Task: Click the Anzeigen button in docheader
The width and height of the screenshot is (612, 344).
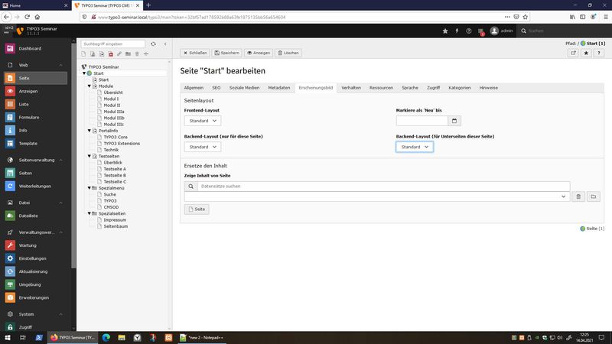Action: pos(259,53)
